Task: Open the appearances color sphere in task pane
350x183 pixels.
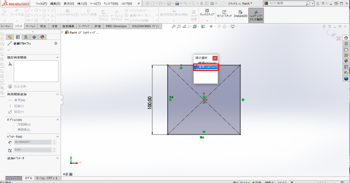Action: pyautogui.click(x=346, y=61)
